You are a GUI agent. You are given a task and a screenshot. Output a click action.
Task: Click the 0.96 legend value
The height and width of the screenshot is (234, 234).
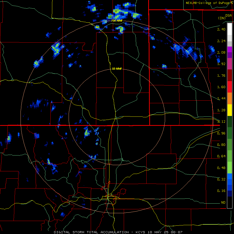221,133
